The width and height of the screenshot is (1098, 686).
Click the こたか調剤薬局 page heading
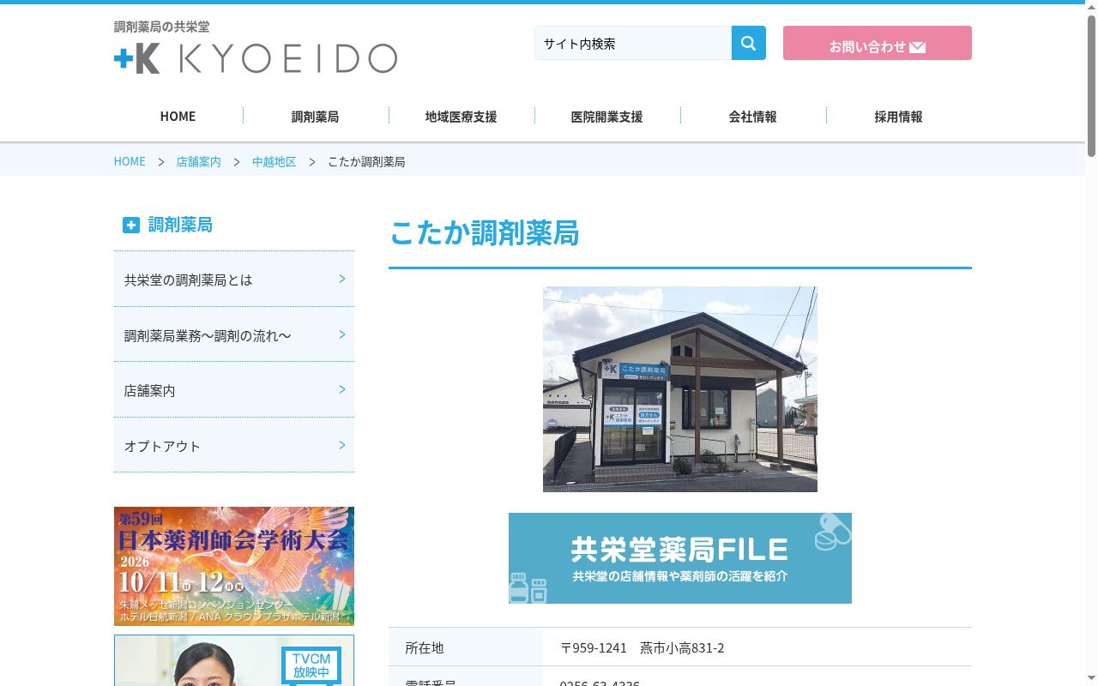click(485, 233)
